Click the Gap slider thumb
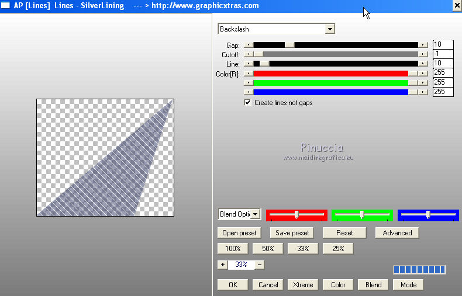The width and height of the screenshot is (462, 296). click(x=289, y=45)
